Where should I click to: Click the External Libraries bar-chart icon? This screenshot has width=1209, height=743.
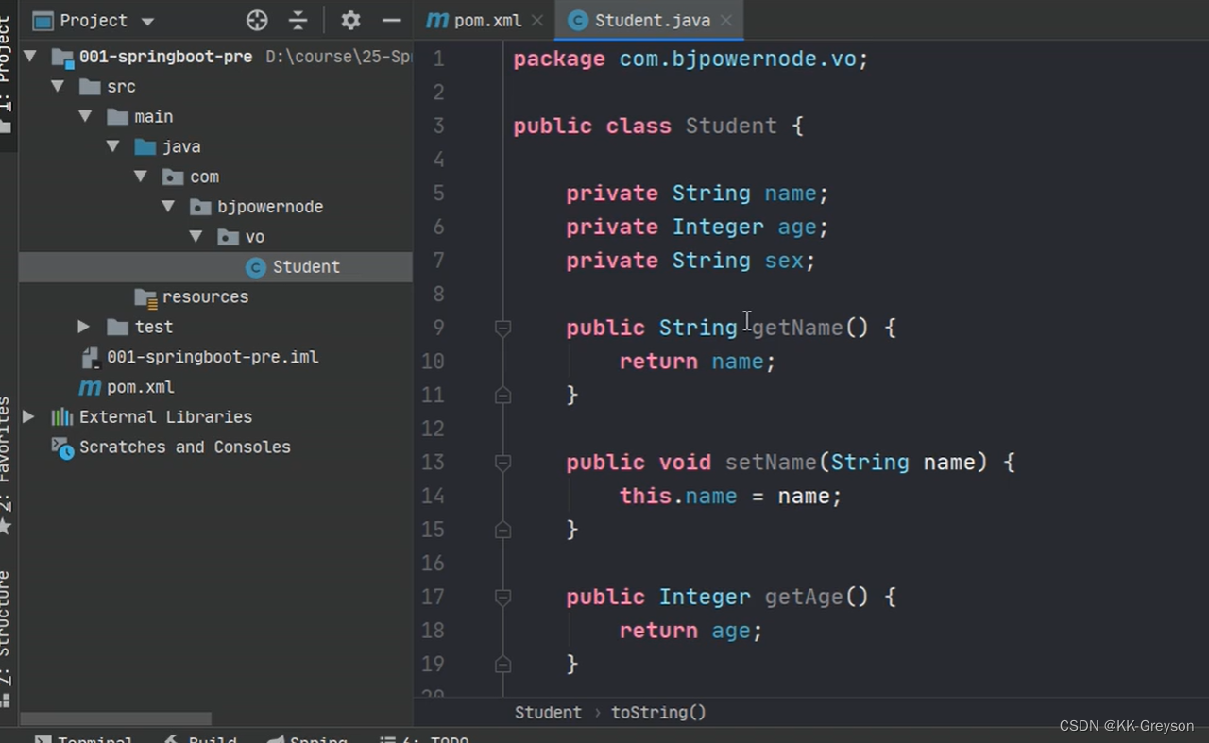click(62, 416)
